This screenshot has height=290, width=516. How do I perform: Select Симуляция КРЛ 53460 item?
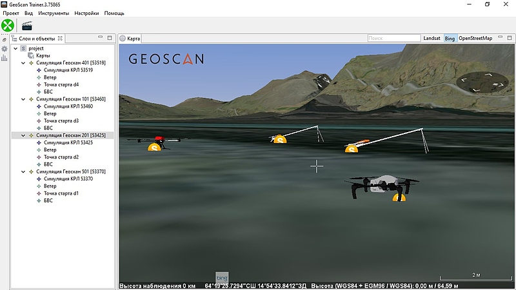click(68, 106)
